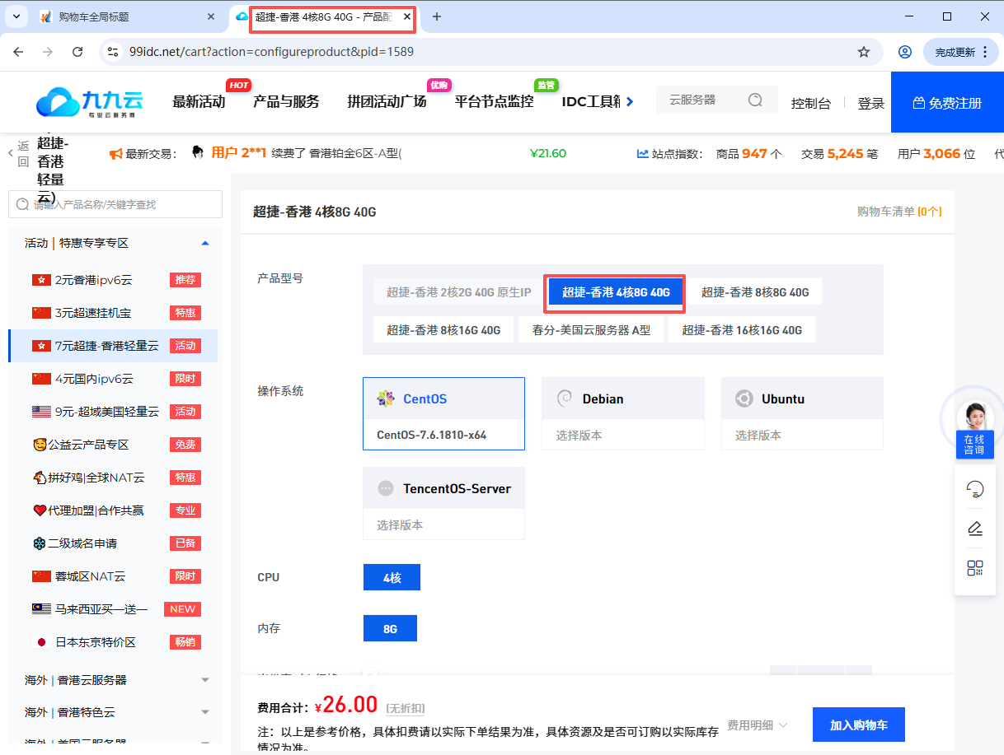Choose model 春分-美国云服务器 A型
Screen dimensions: 1004x755
pos(591,330)
